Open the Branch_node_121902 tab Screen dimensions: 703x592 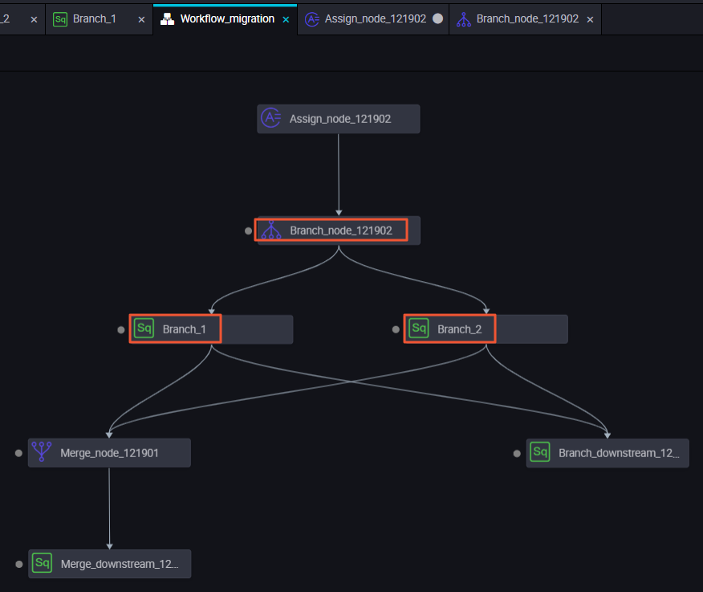pyautogui.click(x=525, y=18)
